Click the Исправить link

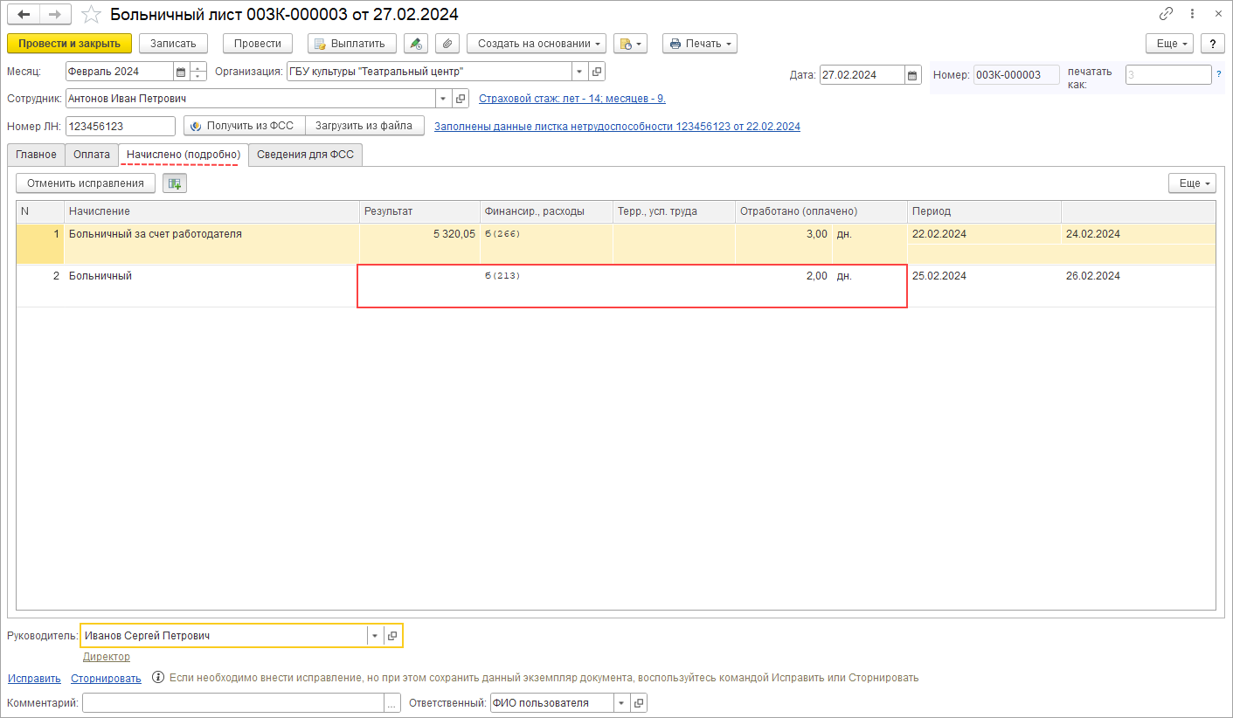pyautogui.click(x=35, y=678)
